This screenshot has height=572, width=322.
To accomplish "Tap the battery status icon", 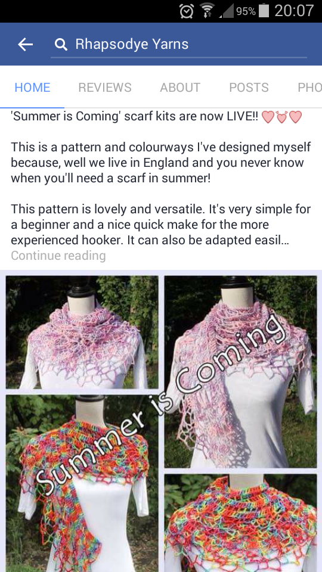I will click(264, 11).
